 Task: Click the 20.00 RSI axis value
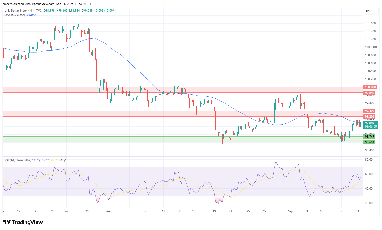(x=369, y=203)
